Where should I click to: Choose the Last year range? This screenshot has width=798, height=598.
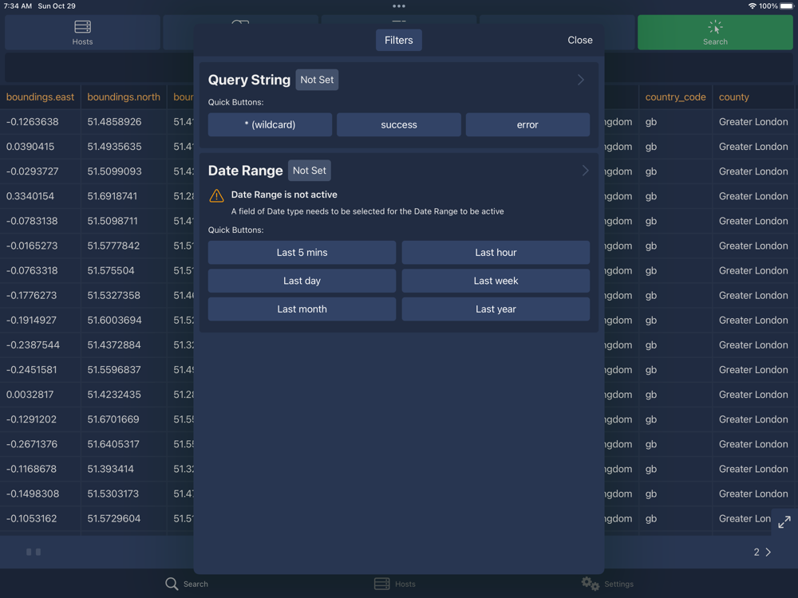pyautogui.click(x=496, y=309)
